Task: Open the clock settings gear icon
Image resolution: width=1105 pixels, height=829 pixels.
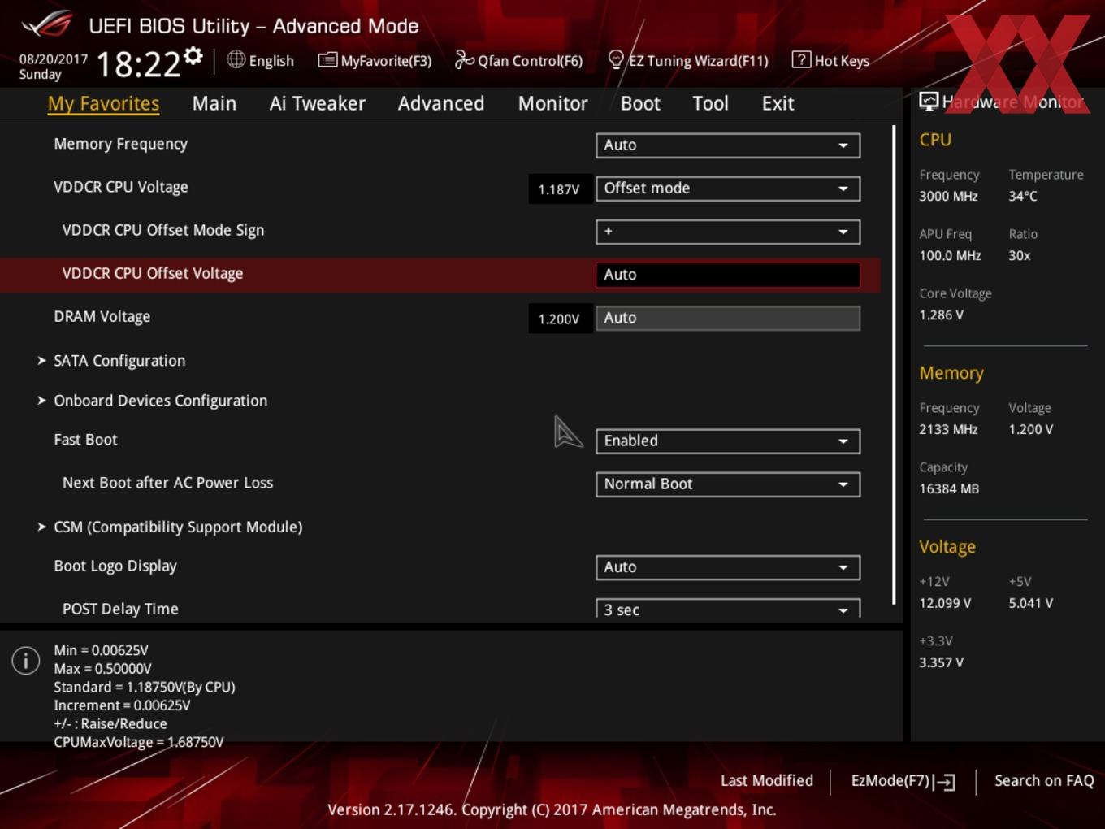Action: point(193,55)
